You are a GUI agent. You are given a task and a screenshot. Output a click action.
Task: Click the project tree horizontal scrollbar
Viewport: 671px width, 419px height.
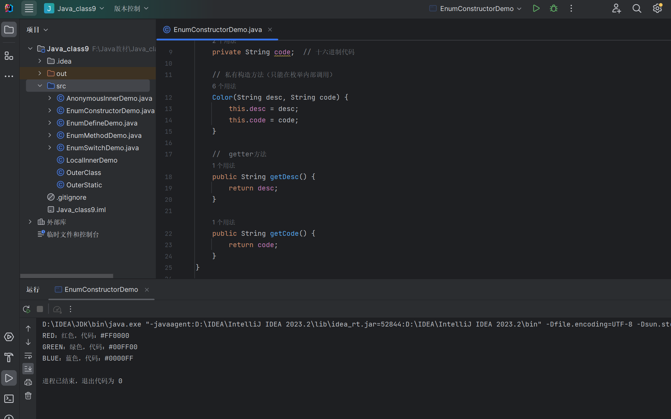[x=67, y=276]
